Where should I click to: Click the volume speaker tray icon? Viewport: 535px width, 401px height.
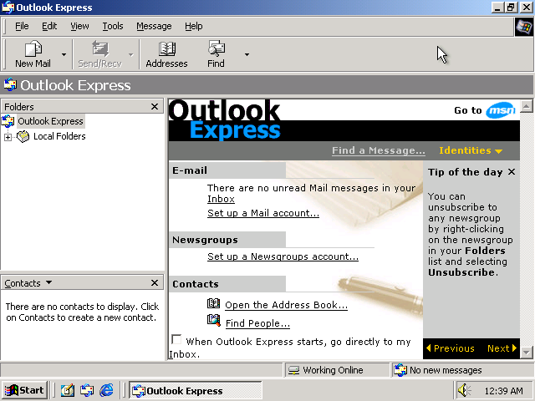pos(464,390)
